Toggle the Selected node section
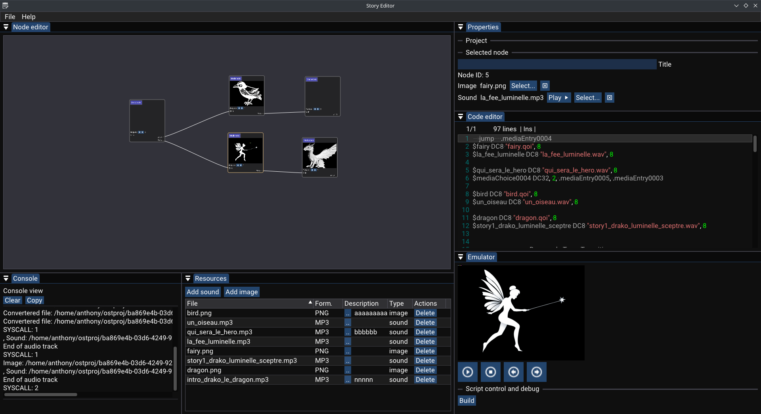The width and height of the screenshot is (761, 414). [486, 52]
